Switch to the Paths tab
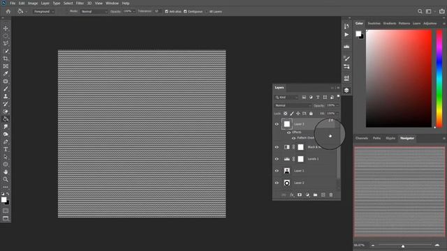 [x=376, y=138]
